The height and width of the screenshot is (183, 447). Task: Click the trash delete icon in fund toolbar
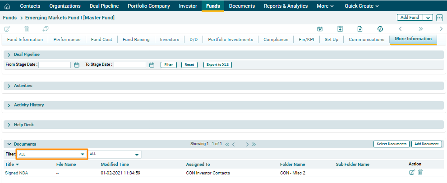(x=27, y=29)
